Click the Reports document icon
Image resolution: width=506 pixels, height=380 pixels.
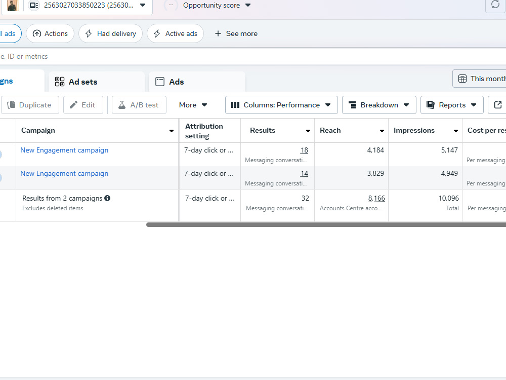(431, 105)
